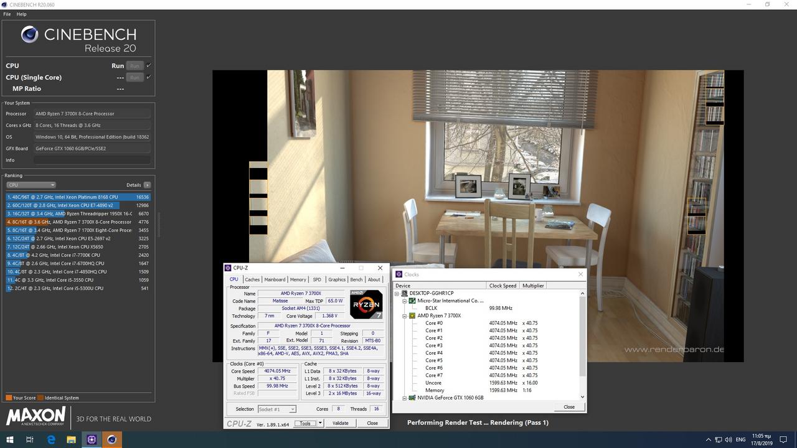Toggle the CPU test checkbox
This screenshot has height=448, width=797.
coord(149,65)
